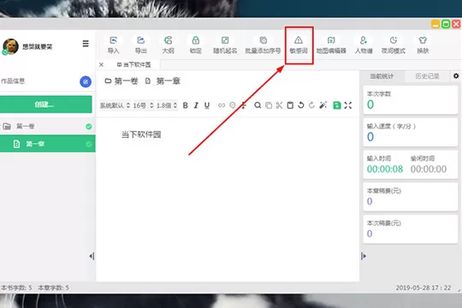Toggle bold formatting
The width and height of the screenshot is (462, 308).
coord(186,105)
